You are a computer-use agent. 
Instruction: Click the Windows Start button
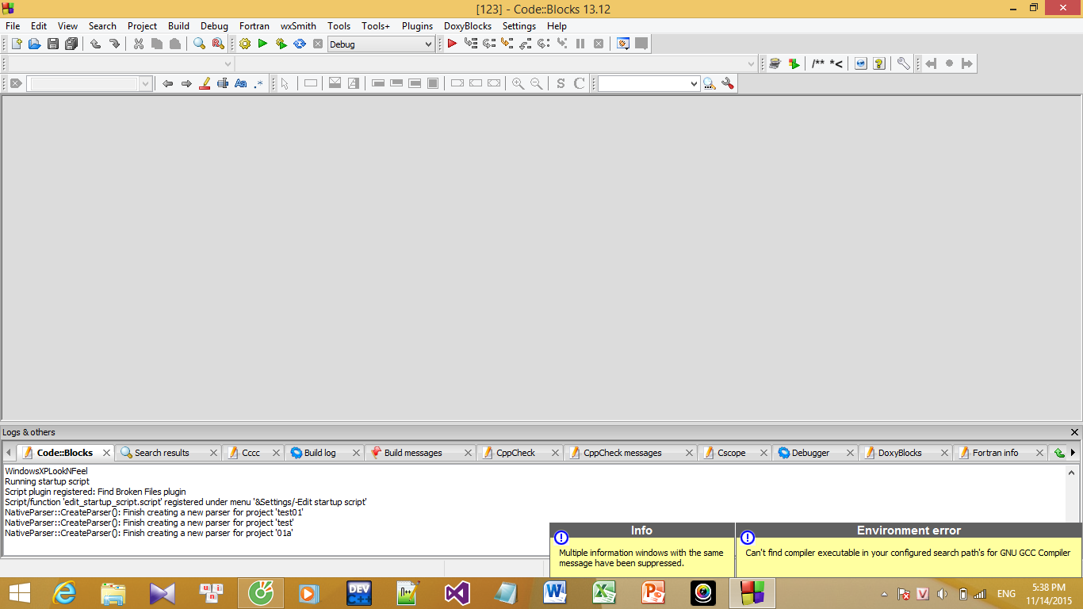pos(19,593)
